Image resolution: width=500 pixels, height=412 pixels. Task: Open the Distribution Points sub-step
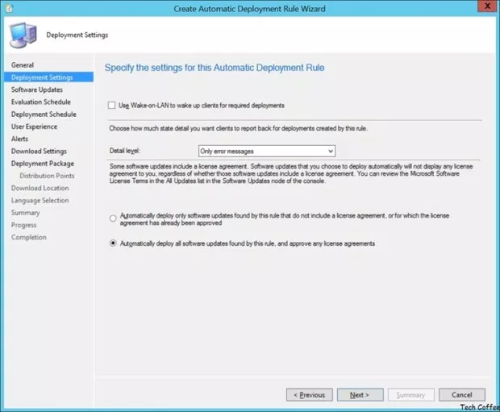coord(47,176)
